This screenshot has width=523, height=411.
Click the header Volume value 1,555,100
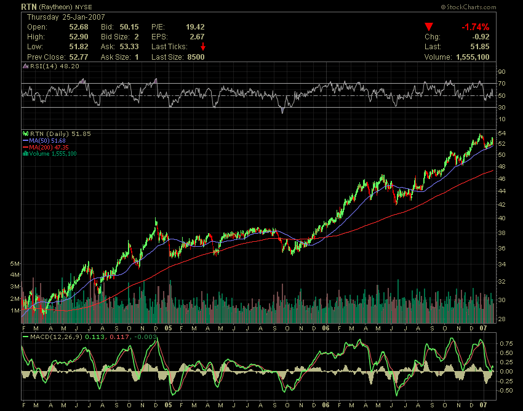(473, 57)
